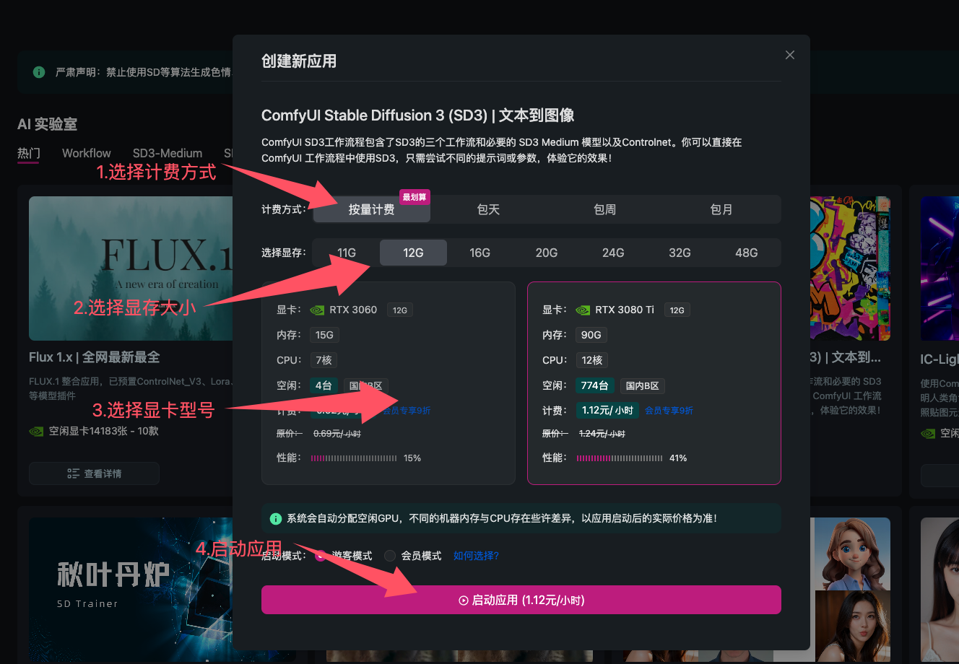This screenshot has width=959, height=664.
Task: Click the info icon in the 严肃声明 banner
Action: (x=38, y=72)
